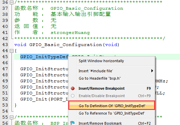This screenshot has width=180, height=125.
Task: Click closing brace on line 53
Action: click(15, 105)
